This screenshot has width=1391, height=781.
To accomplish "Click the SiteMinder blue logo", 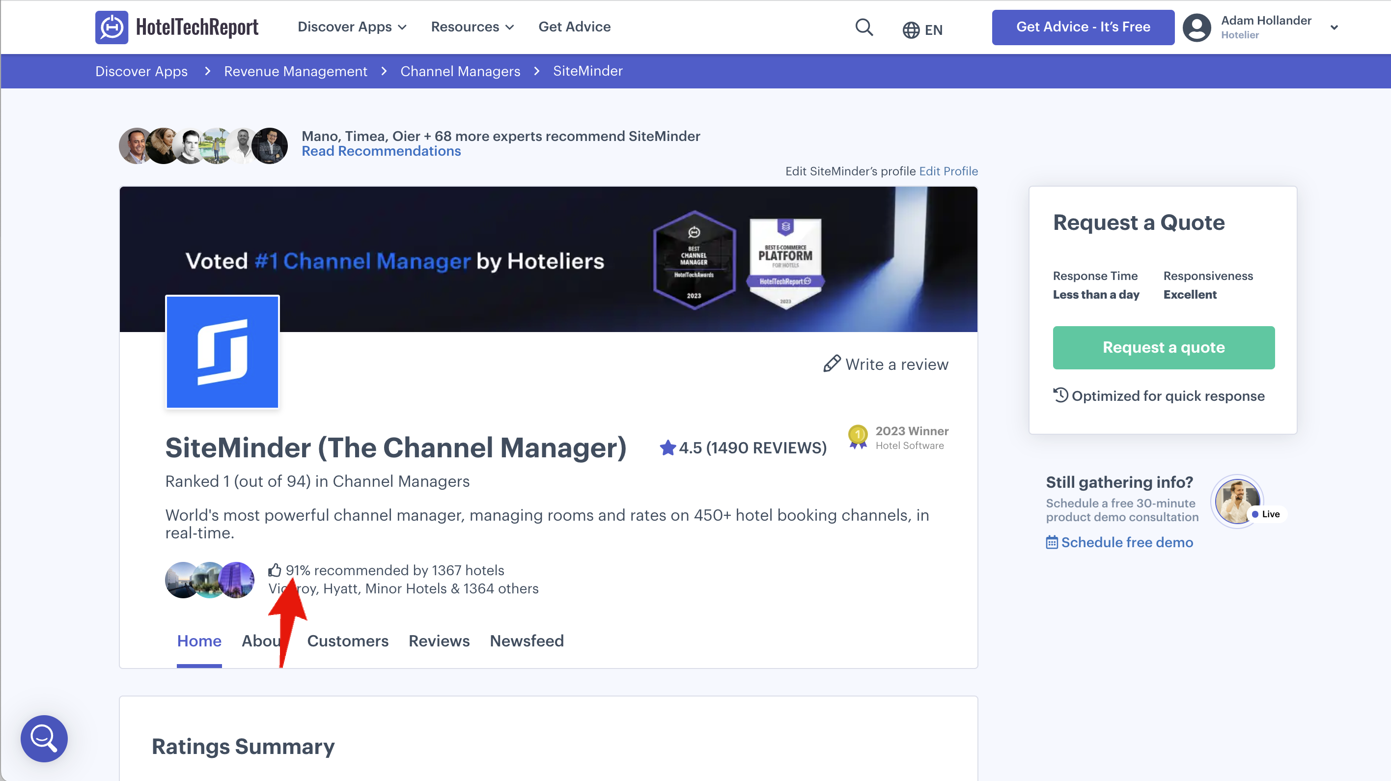I will point(222,352).
